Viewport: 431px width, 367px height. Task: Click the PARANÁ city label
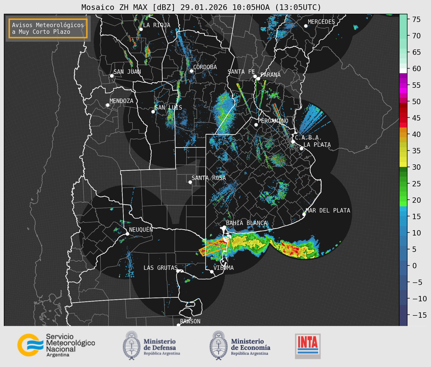tap(270, 75)
